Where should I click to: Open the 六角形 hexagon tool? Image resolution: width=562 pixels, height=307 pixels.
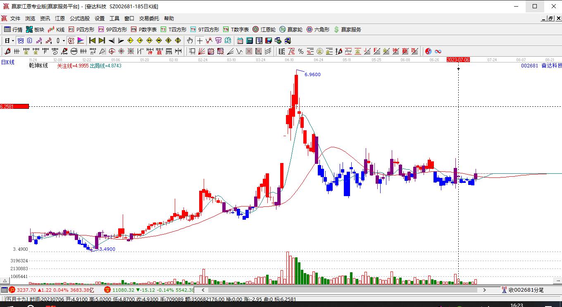[x=318, y=29]
